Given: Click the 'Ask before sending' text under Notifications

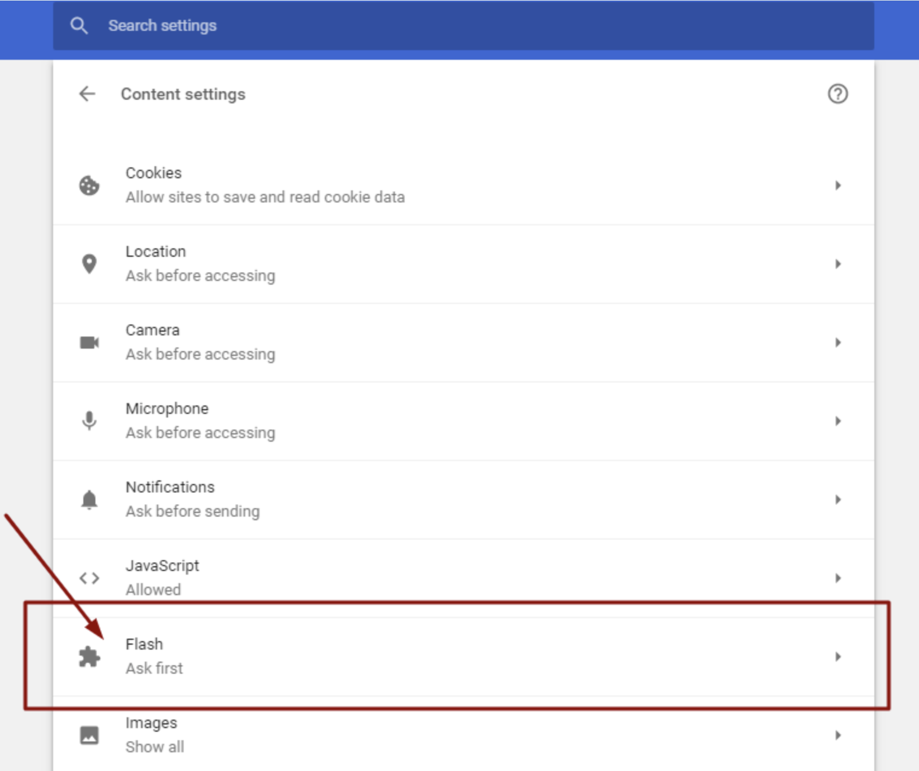Looking at the screenshot, I should [192, 511].
